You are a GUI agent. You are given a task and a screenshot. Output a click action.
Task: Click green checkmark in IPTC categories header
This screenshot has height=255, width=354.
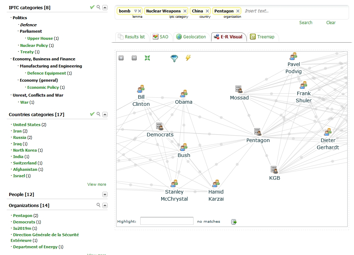[92, 7]
